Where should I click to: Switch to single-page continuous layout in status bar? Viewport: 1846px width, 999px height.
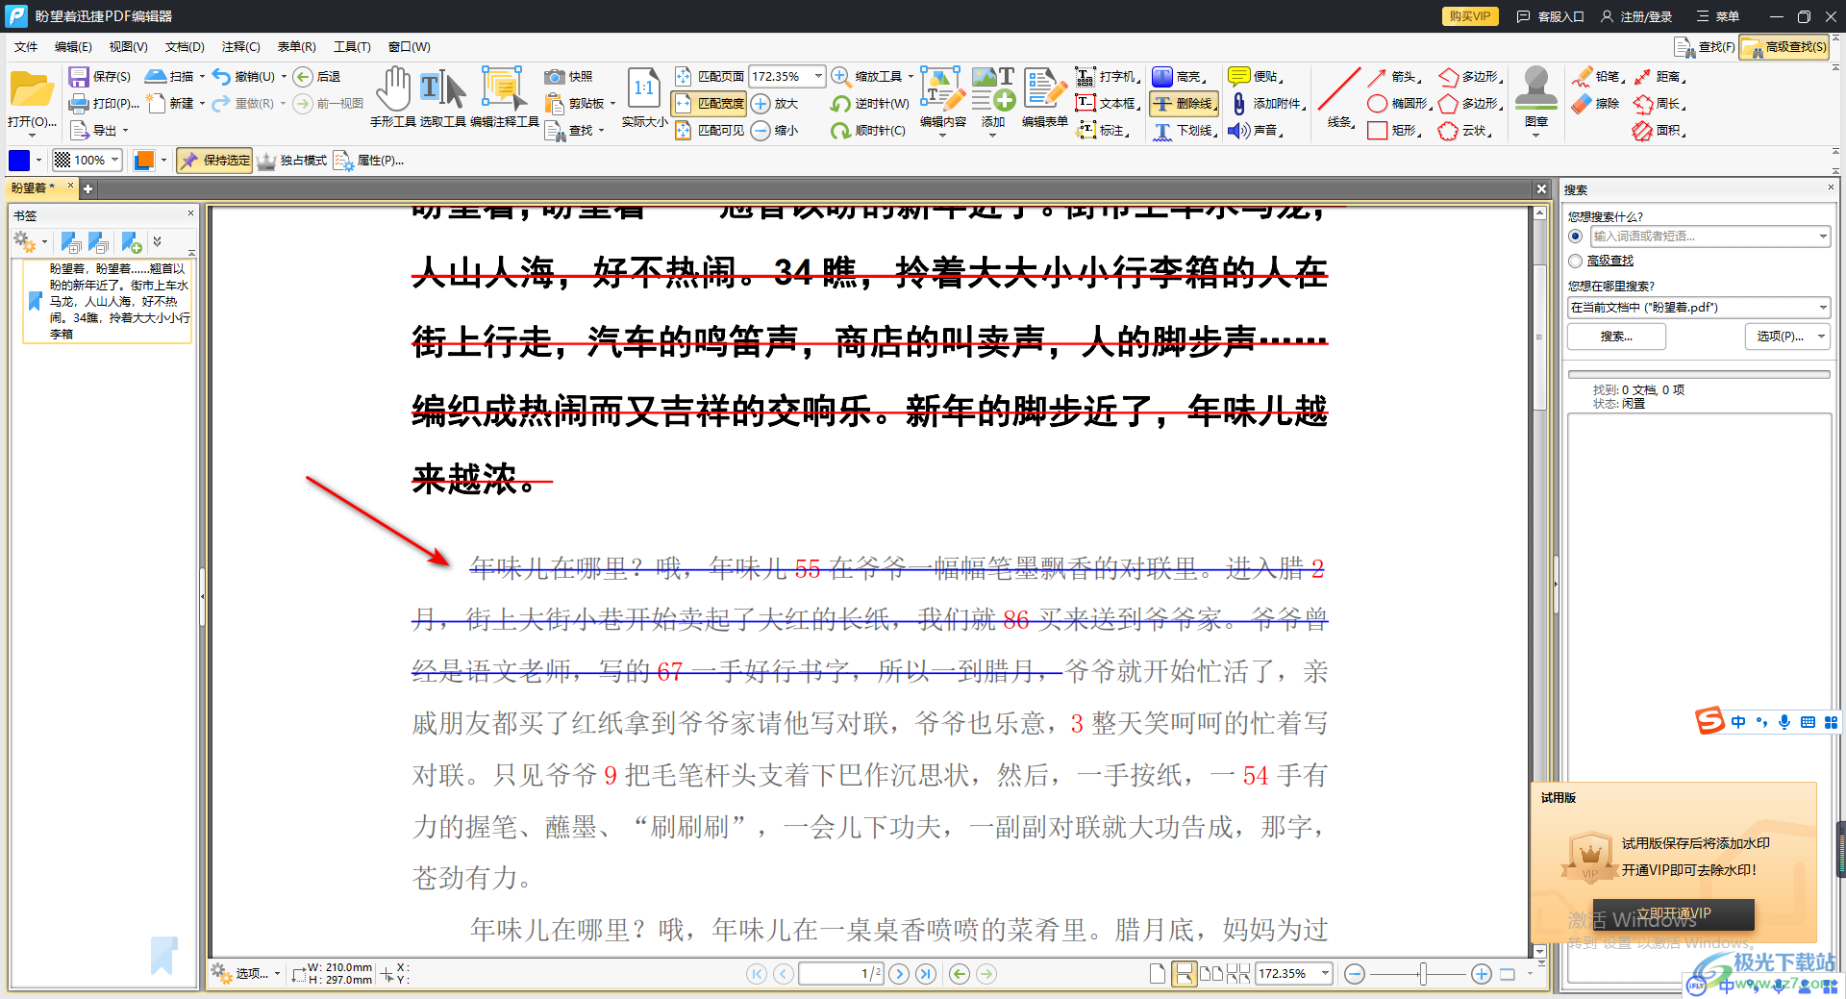tap(1185, 974)
